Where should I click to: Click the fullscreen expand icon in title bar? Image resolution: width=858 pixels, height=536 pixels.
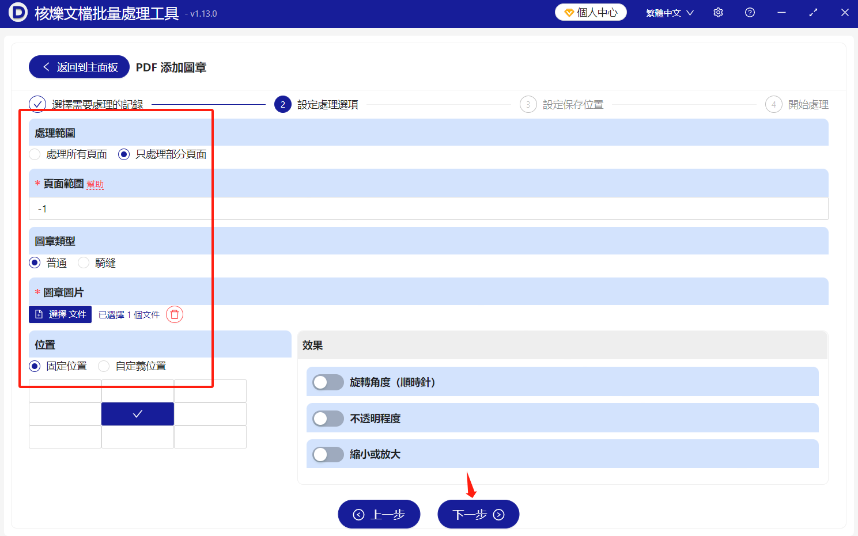(x=813, y=12)
